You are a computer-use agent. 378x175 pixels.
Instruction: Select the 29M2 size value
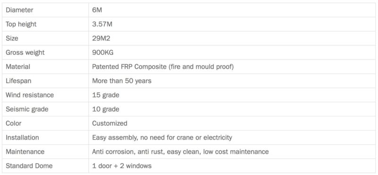pos(101,38)
